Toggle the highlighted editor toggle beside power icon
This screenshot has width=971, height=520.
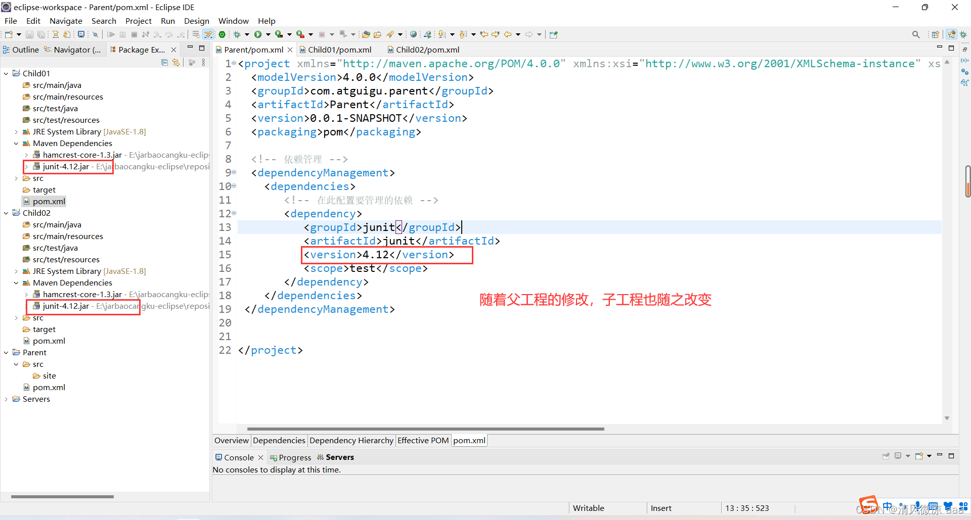click(208, 34)
